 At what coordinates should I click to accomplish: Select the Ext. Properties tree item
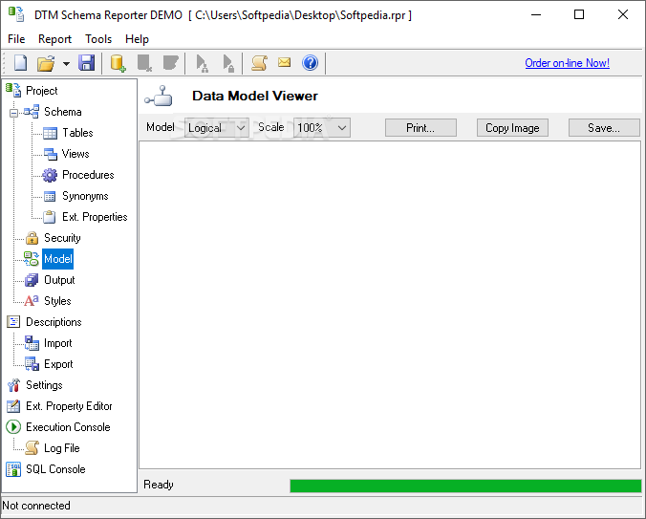tap(95, 217)
